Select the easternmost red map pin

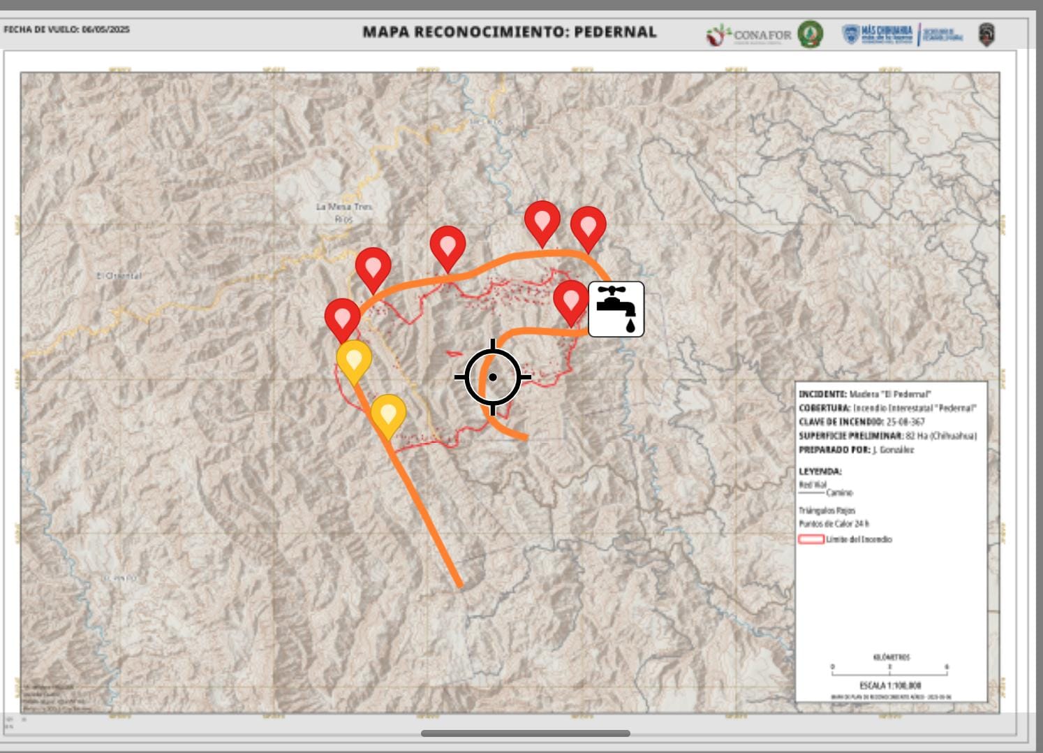[x=588, y=226]
